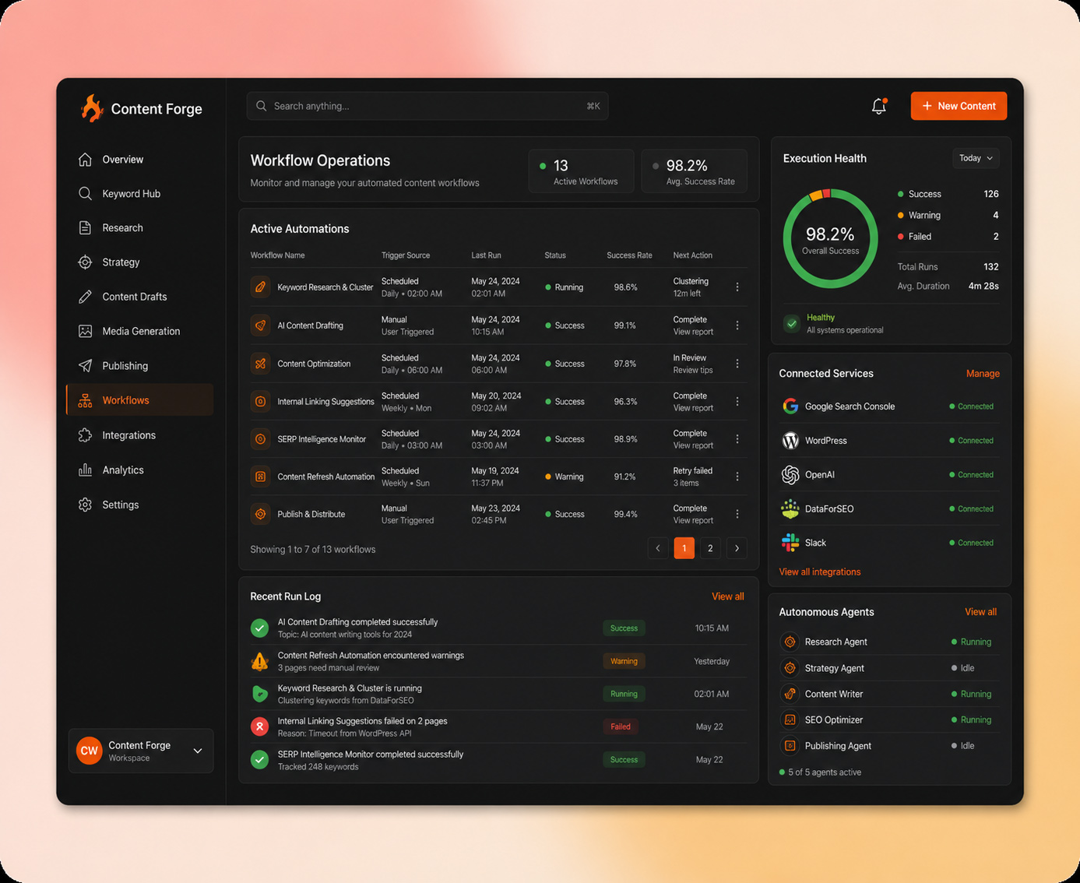Open the View all integrations link

click(820, 572)
